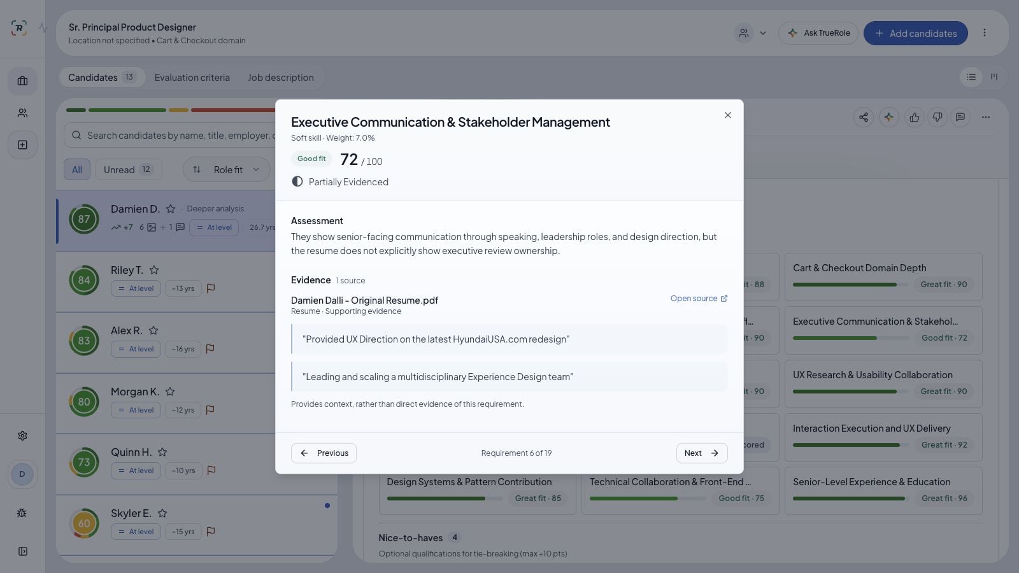Star candidate Damien D.
Image resolution: width=1019 pixels, height=573 pixels.
171,209
